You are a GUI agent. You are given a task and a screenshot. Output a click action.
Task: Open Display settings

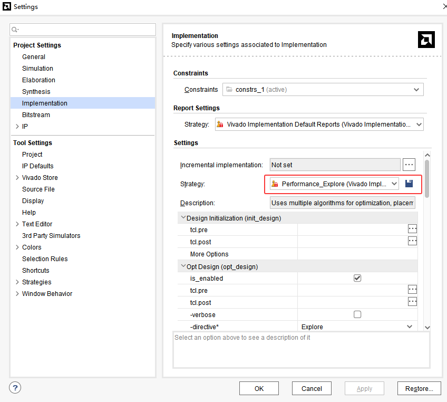tap(33, 201)
